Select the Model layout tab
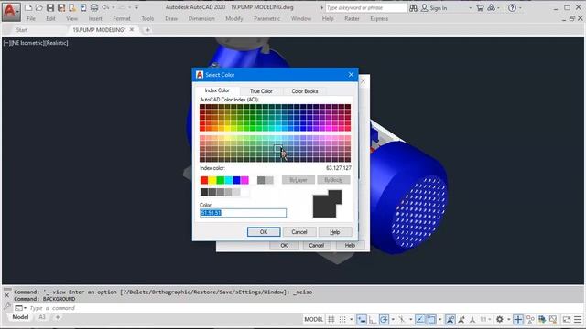 (x=20, y=317)
